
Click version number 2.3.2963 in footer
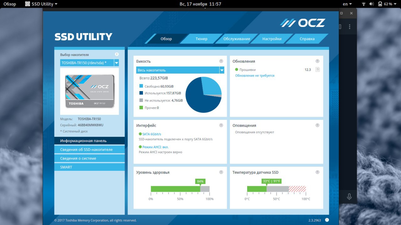[x=315, y=220]
